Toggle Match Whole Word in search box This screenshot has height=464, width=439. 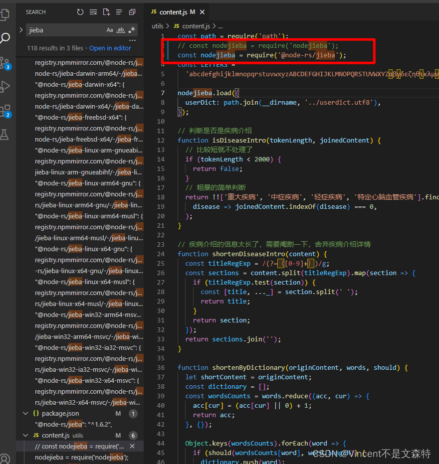pos(121,30)
